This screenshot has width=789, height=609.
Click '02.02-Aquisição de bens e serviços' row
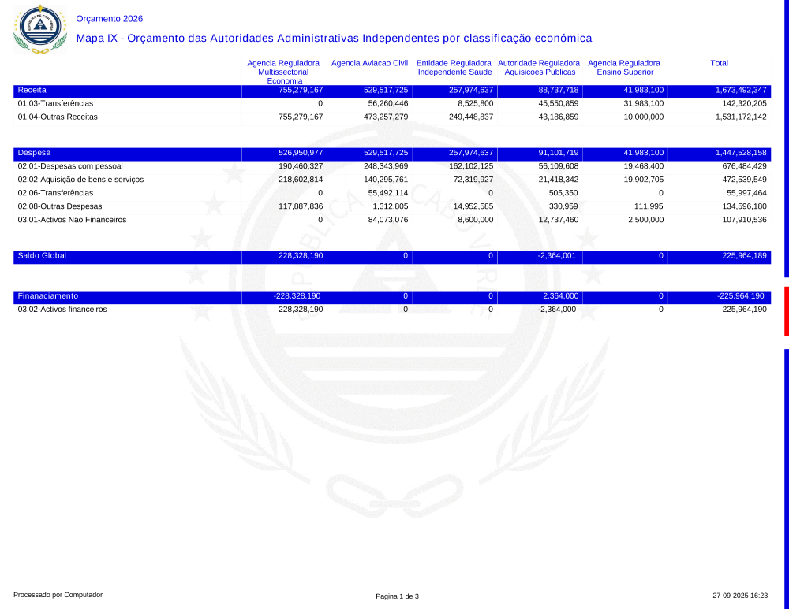[80, 180]
